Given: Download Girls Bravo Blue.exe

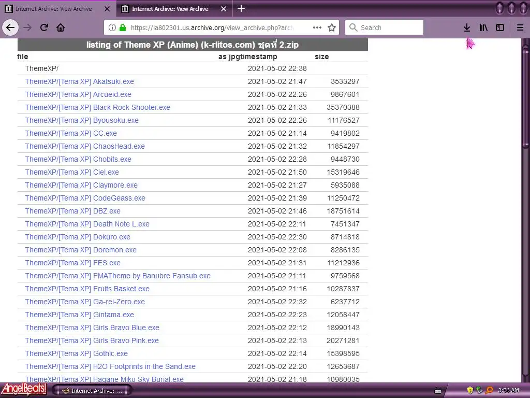Looking at the screenshot, I should pos(92,328).
